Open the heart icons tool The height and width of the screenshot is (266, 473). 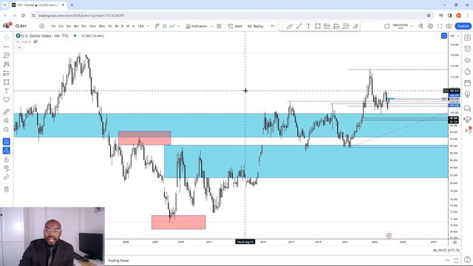point(7,100)
